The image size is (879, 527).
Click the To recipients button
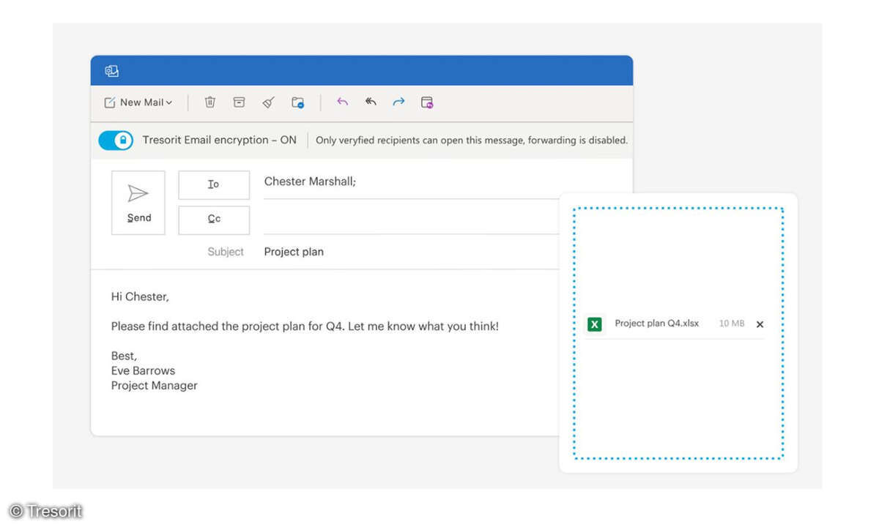[214, 184]
